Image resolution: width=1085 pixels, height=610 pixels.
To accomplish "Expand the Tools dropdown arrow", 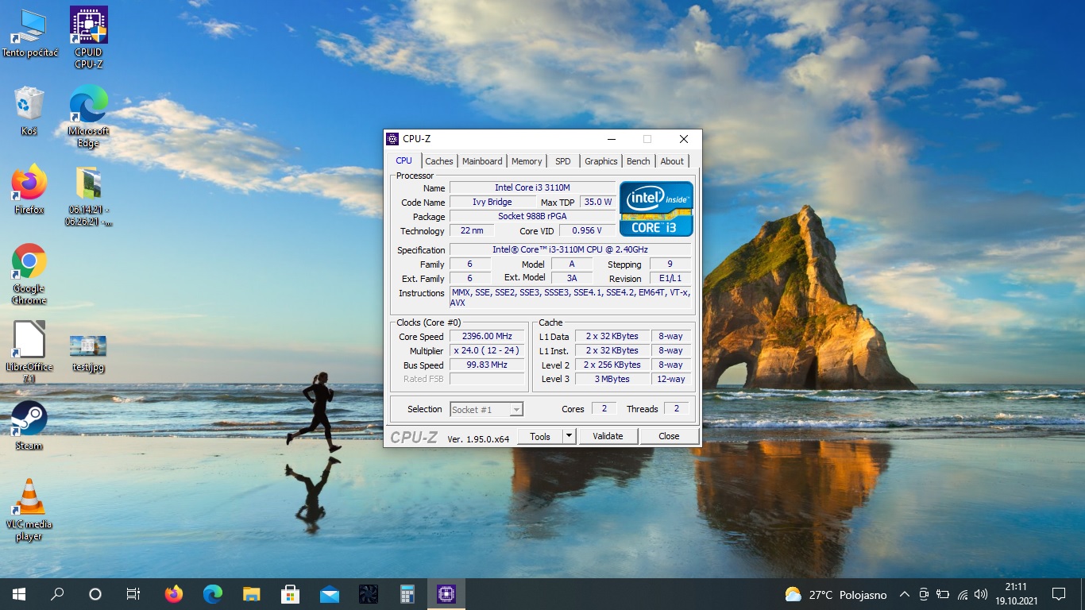I will pyautogui.click(x=569, y=436).
